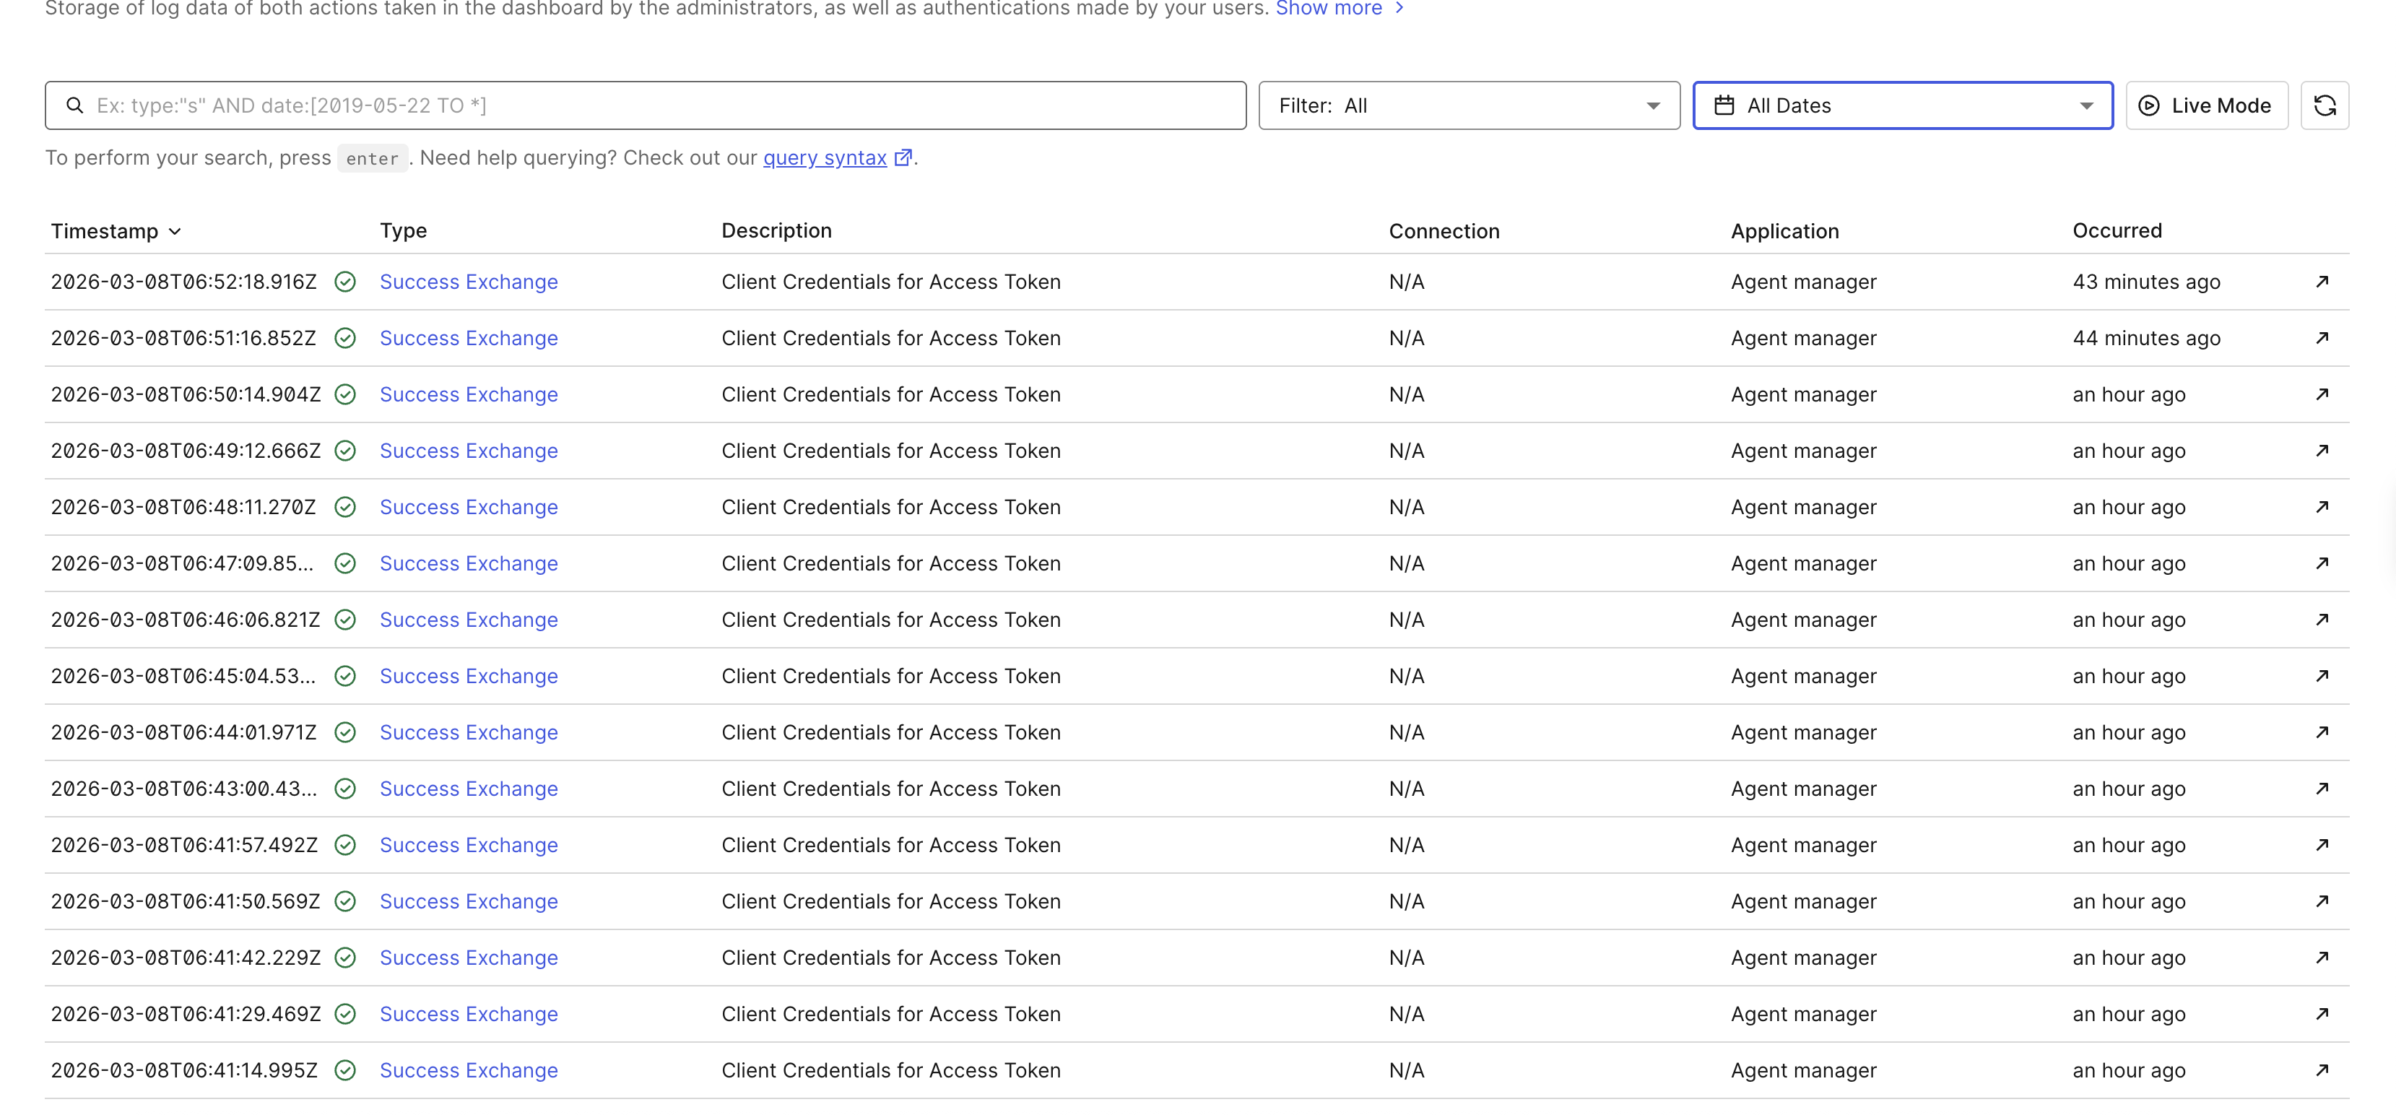Screen dimensions: 2396x1115
Task: Click external link icon beside query syntax
Action: [901, 158]
